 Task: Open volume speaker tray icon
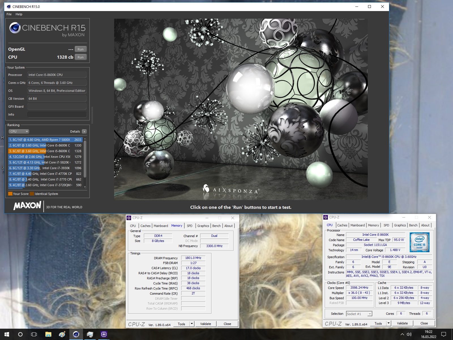(409, 334)
